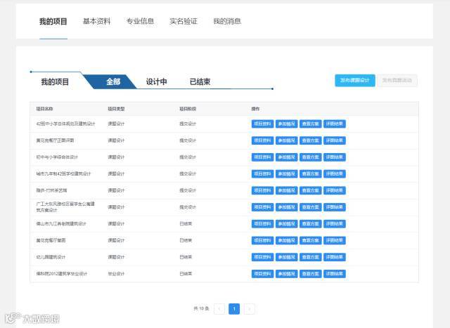Click the greyed 发布竞赛活动 button

click(397, 80)
